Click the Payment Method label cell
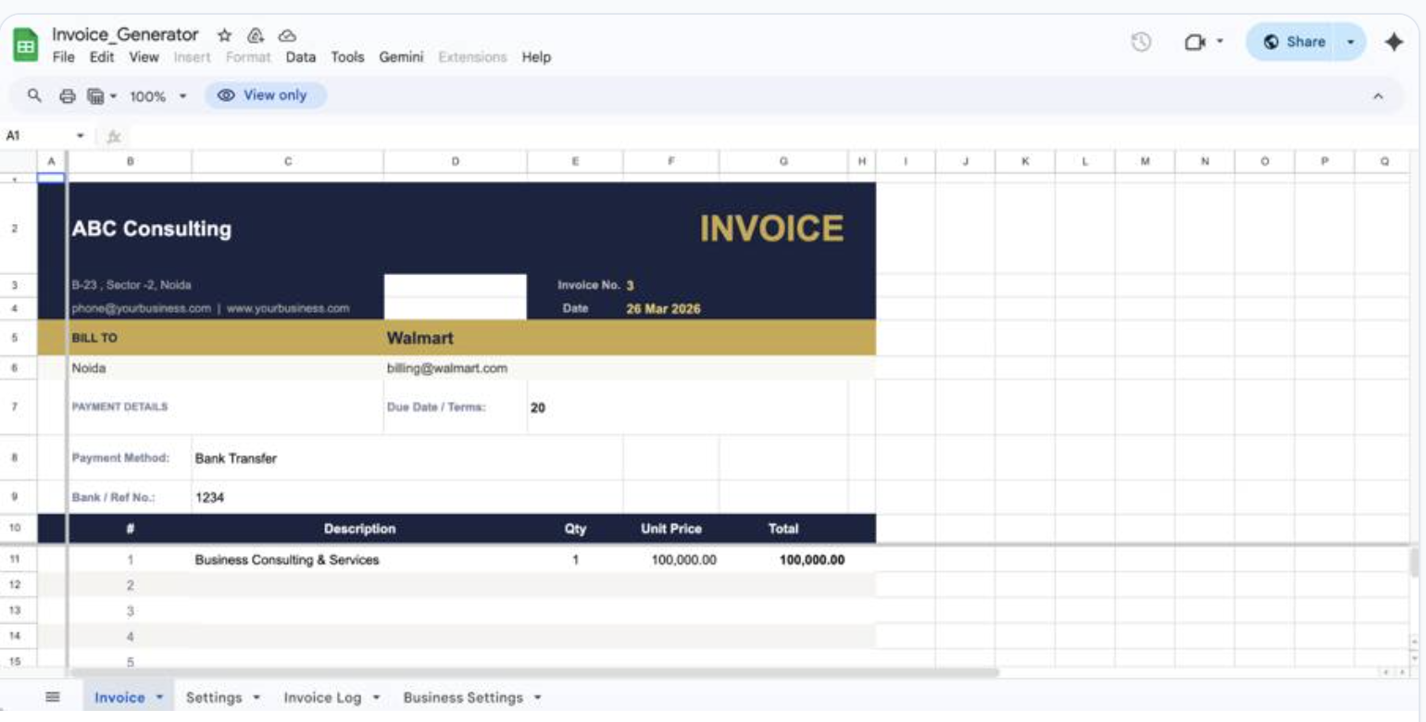1426x722 pixels. tap(121, 458)
